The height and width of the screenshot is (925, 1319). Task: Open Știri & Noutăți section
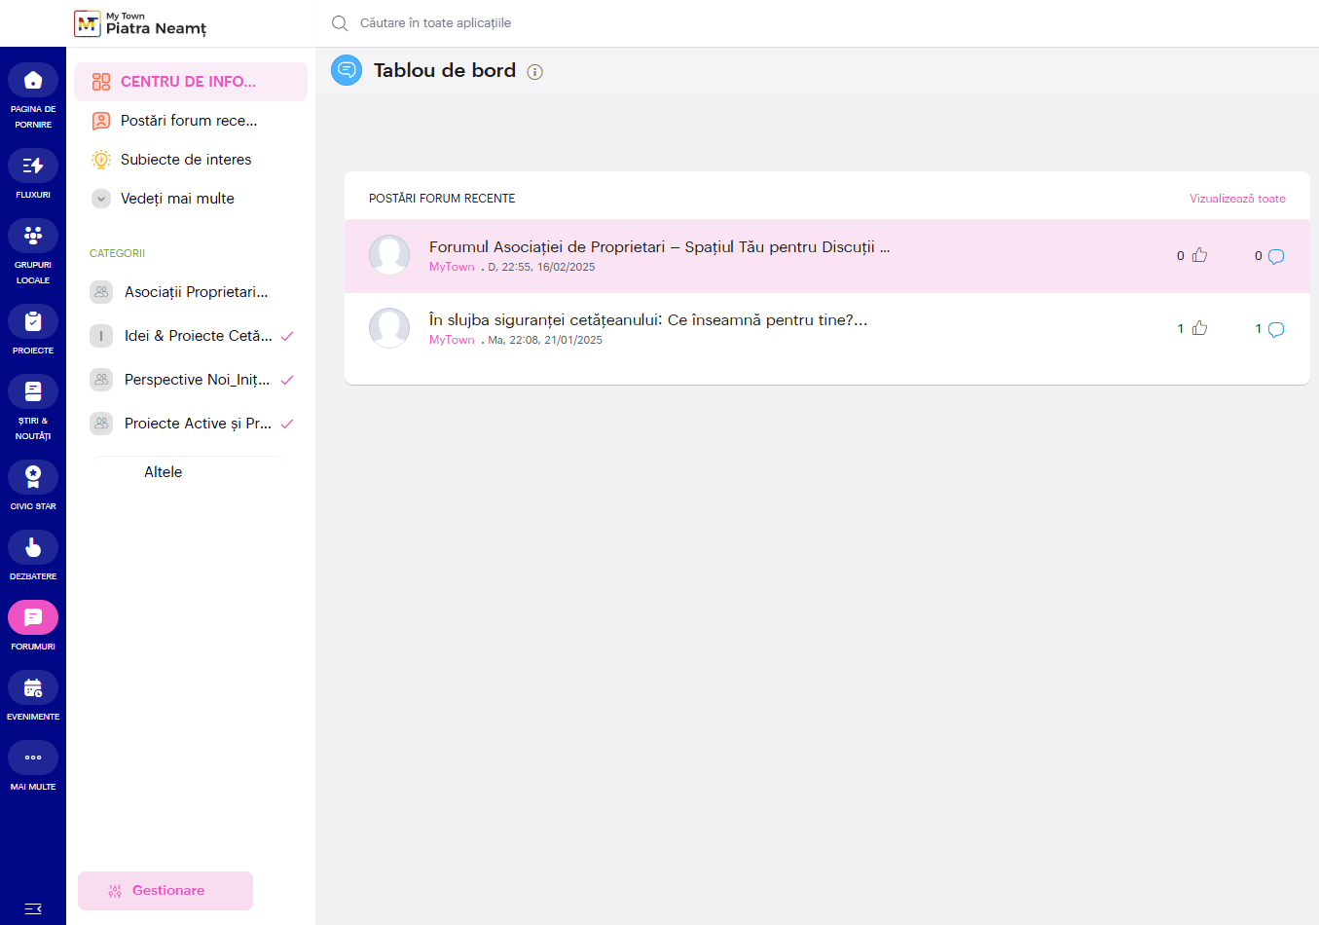(x=33, y=391)
